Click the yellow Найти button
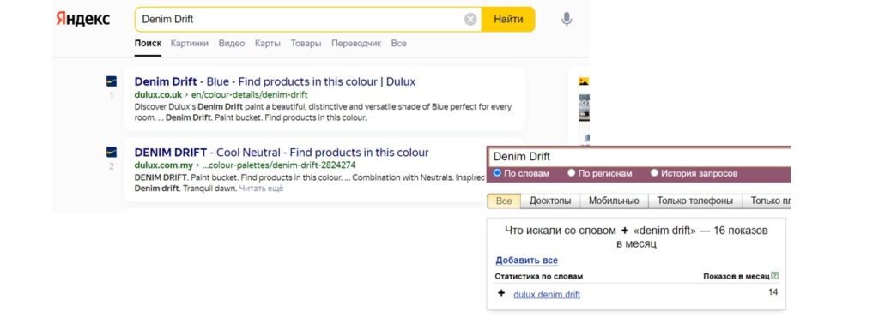Screen dimensions: 879x336 [508, 20]
